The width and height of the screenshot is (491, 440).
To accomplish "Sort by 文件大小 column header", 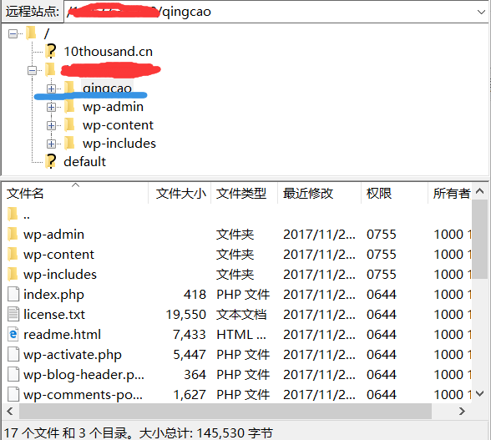I will tap(180, 193).
